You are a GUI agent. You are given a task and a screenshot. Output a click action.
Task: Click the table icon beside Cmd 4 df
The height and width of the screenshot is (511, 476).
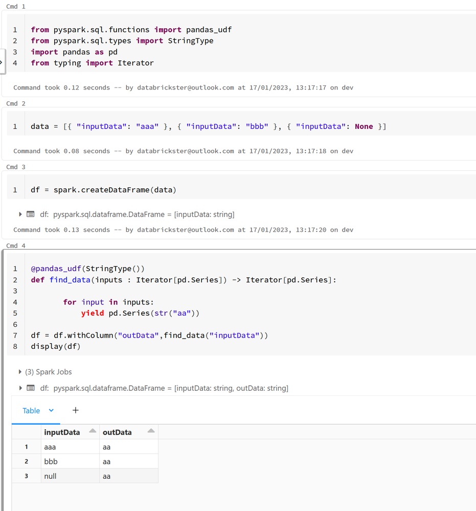[x=31, y=388]
